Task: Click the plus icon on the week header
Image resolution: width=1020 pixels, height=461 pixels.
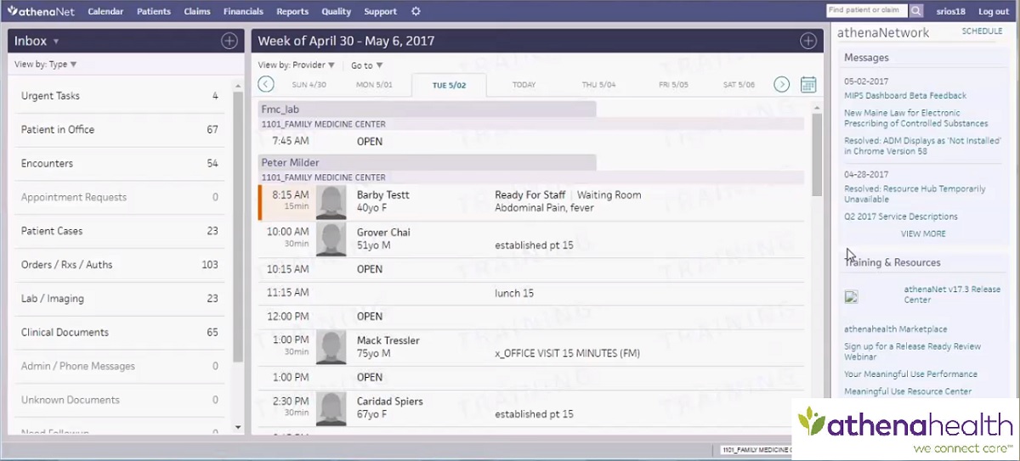Action: [x=807, y=41]
